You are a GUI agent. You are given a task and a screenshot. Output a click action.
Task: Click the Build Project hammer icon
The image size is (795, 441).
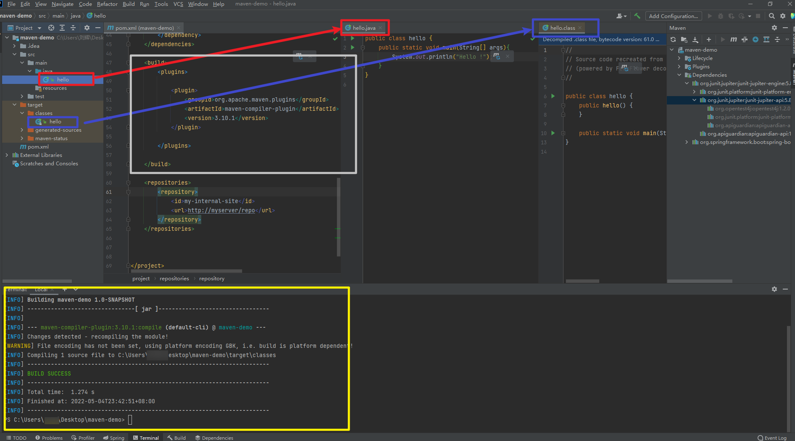click(x=637, y=16)
